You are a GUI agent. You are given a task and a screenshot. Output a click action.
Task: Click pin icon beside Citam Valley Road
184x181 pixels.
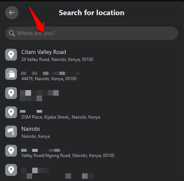(x=11, y=55)
